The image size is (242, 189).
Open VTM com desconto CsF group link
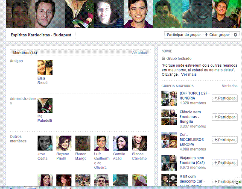192,180
